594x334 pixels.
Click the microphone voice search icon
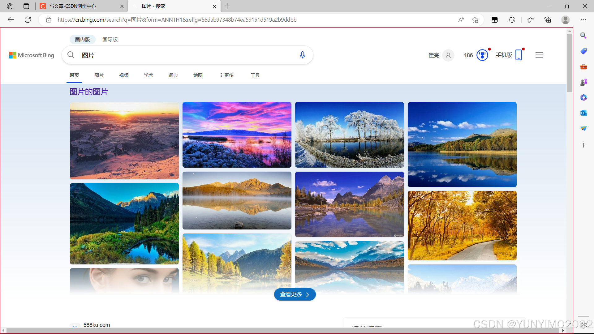click(302, 55)
